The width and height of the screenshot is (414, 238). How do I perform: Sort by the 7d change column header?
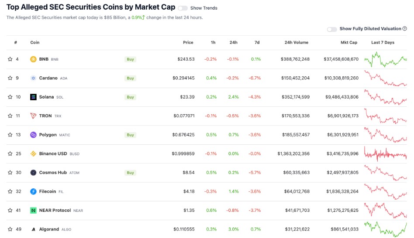(x=257, y=43)
